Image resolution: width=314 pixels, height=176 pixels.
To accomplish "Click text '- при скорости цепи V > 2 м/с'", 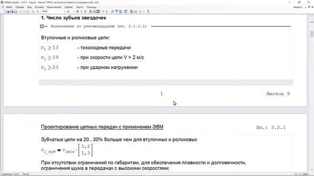I will [111, 58].
